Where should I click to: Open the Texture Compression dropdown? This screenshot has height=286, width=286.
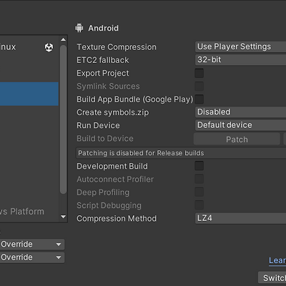pyautogui.click(x=240, y=46)
